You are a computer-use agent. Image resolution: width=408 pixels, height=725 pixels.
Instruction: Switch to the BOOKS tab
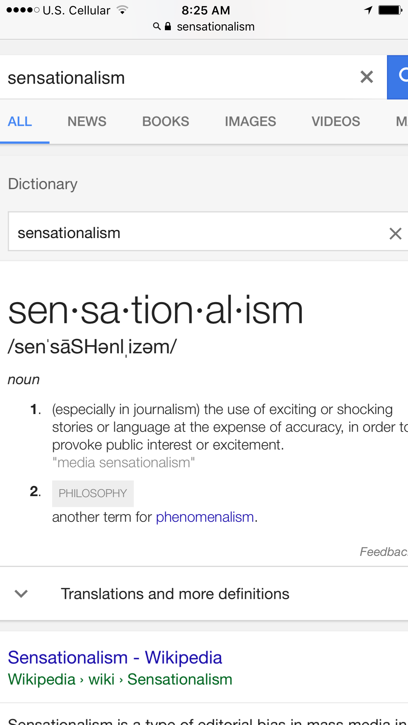(166, 121)
